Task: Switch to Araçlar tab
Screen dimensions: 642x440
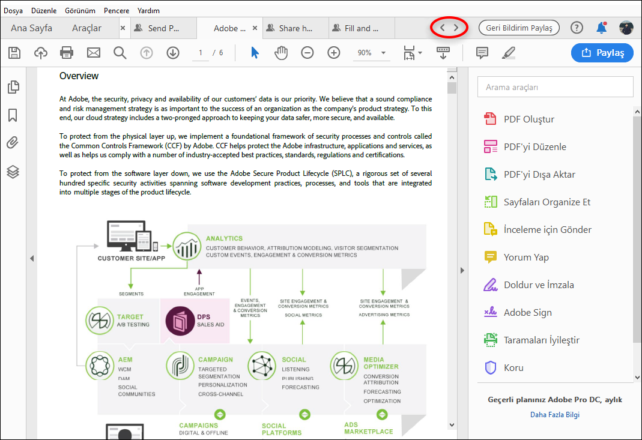Action: point(87,28)
